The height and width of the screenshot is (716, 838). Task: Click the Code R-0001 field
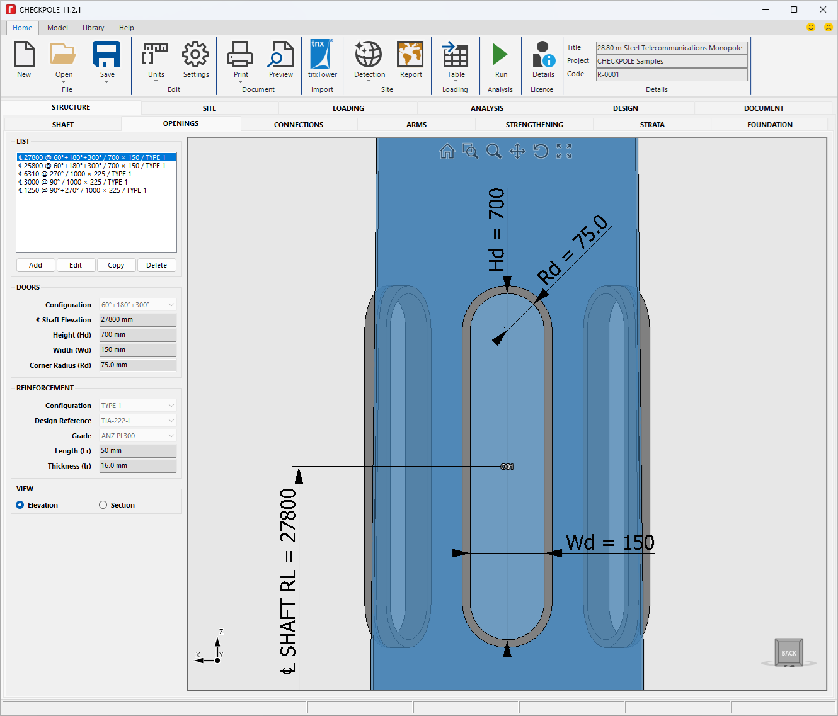pyautogui.click(x=672, y=74)
